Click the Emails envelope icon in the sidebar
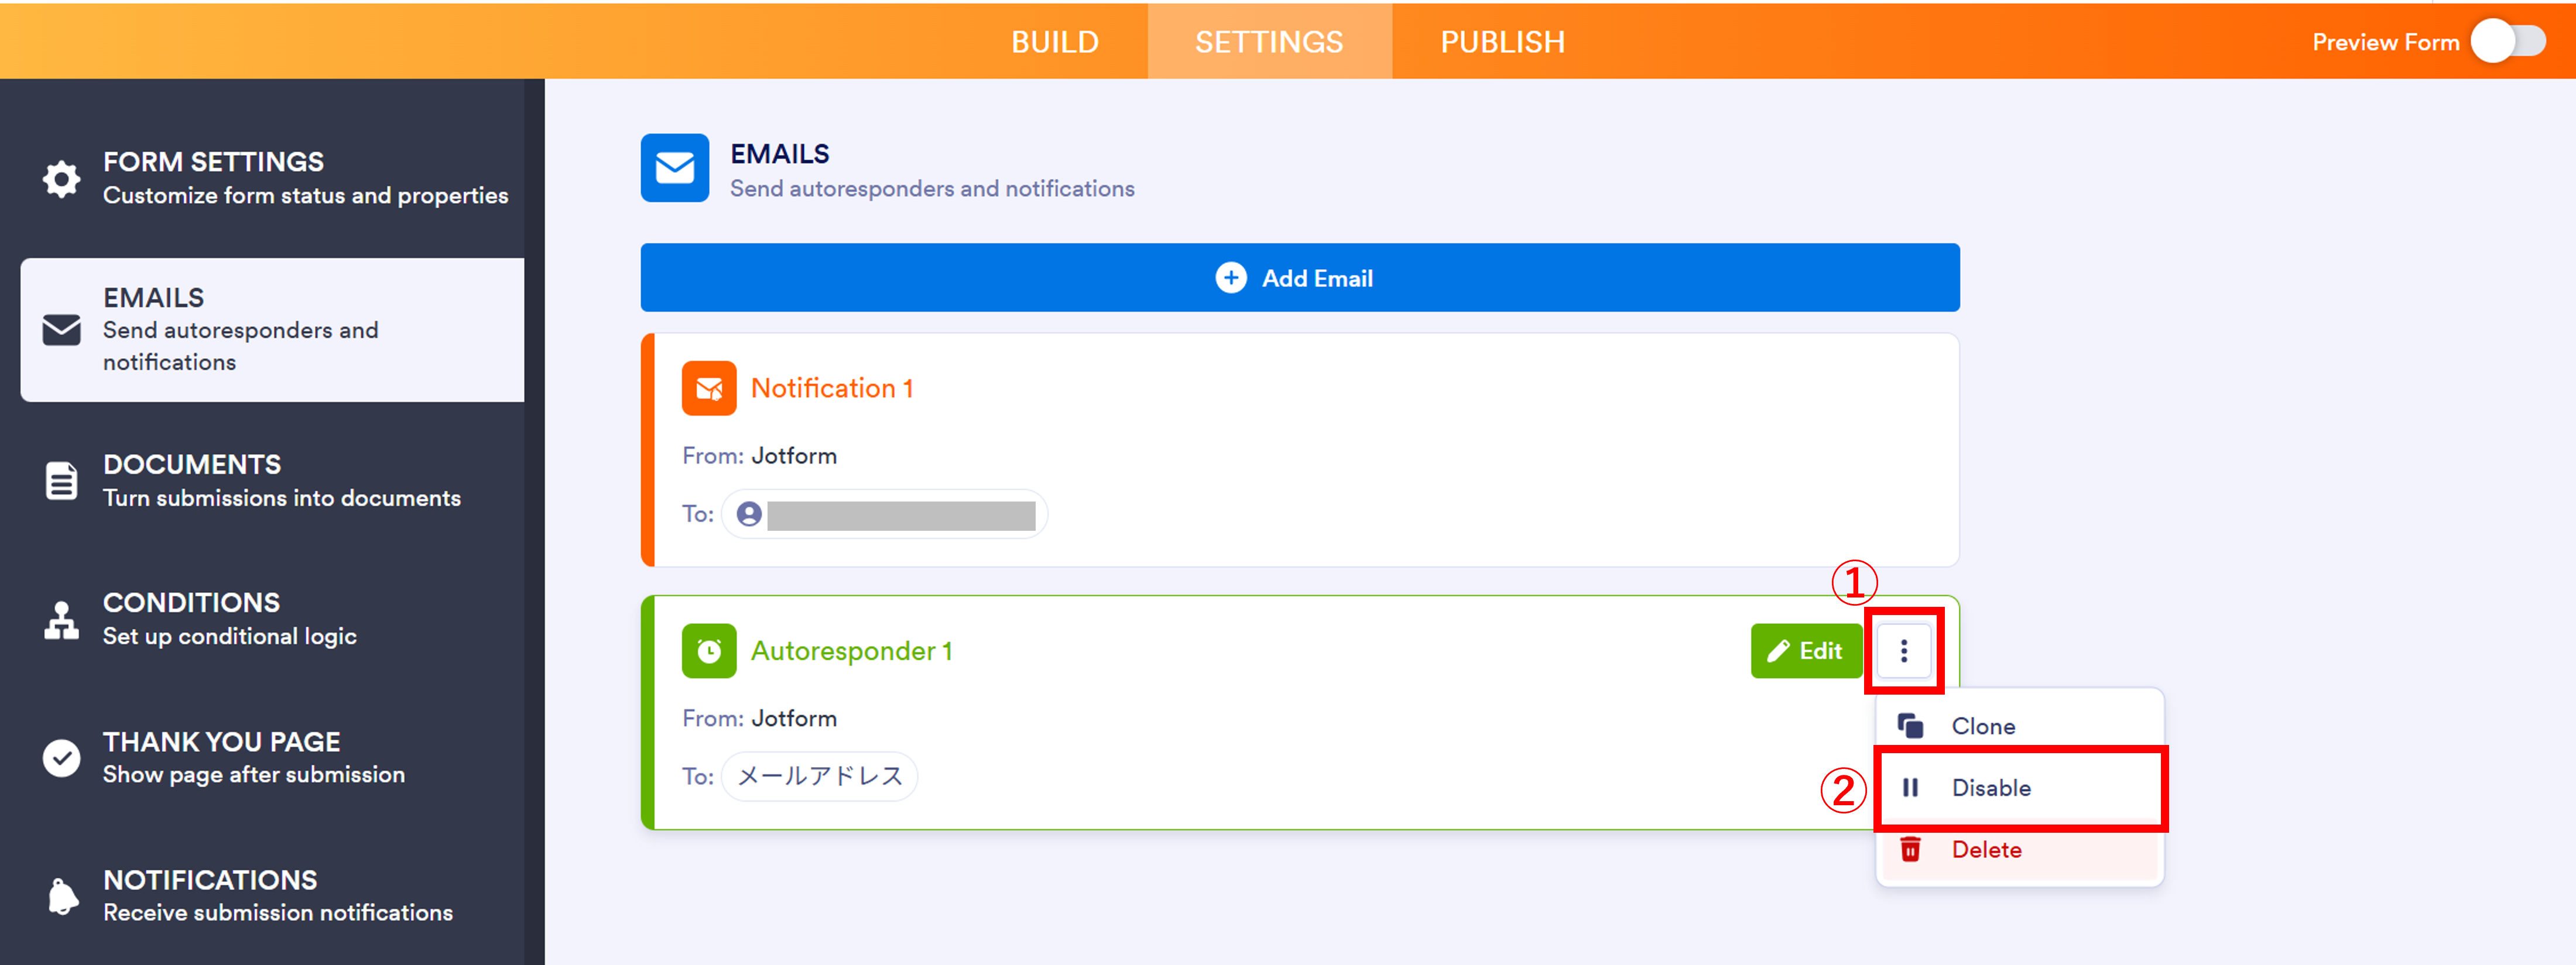 pyautogui.click(x=61, y=329)
